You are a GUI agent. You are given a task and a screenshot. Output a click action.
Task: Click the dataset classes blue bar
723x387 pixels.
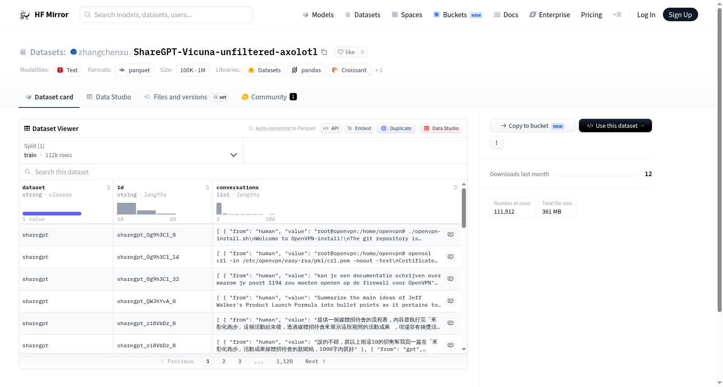click(52, 214)
